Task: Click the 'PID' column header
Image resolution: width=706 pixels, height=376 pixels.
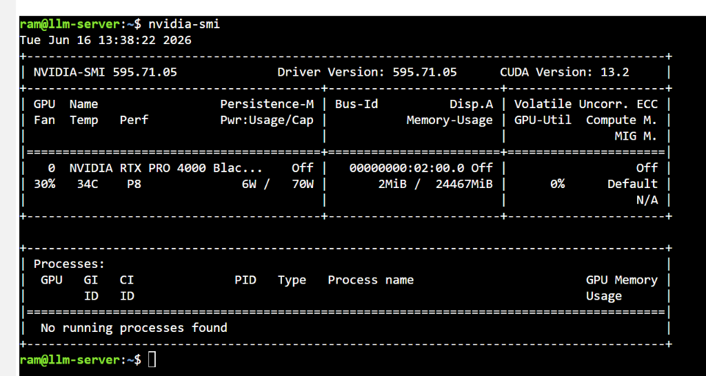Action: click(245, 280)
